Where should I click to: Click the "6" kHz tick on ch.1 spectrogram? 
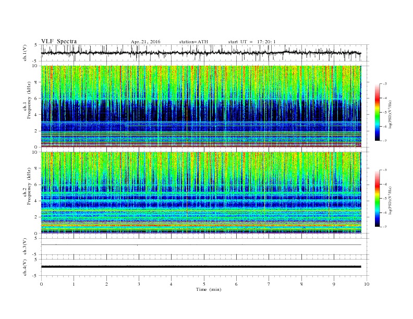(x=37, y=99)
